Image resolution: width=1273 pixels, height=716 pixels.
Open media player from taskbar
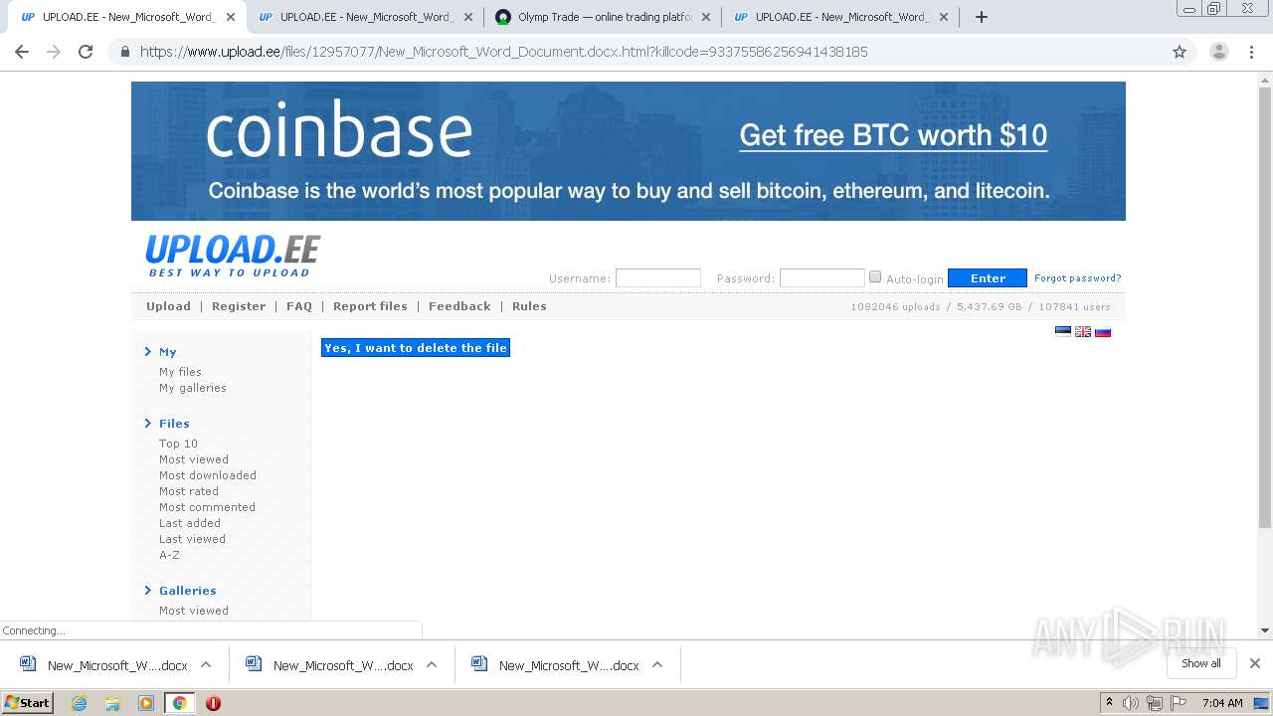145,703
